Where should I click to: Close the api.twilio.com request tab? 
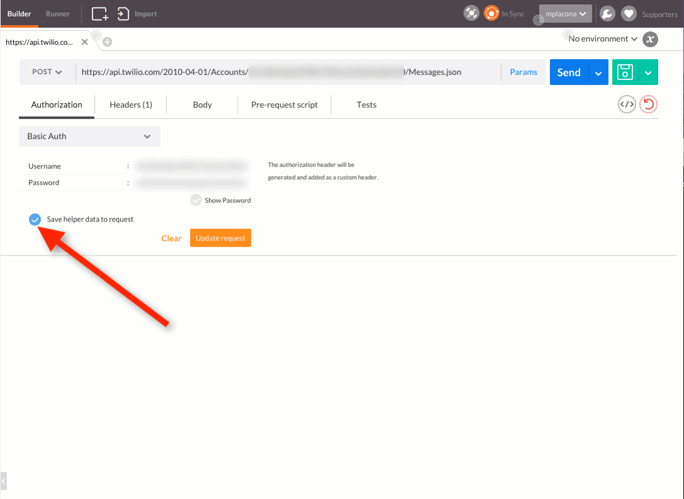[84, 42]
